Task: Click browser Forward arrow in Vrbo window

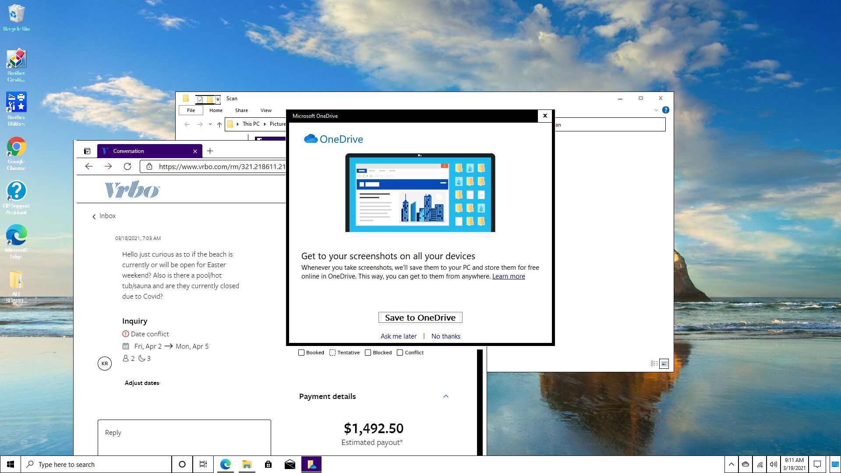Action: point(108,166)
